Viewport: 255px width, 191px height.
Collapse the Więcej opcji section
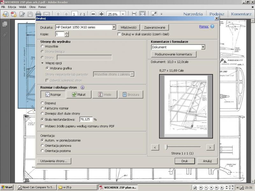coord(42,63)
